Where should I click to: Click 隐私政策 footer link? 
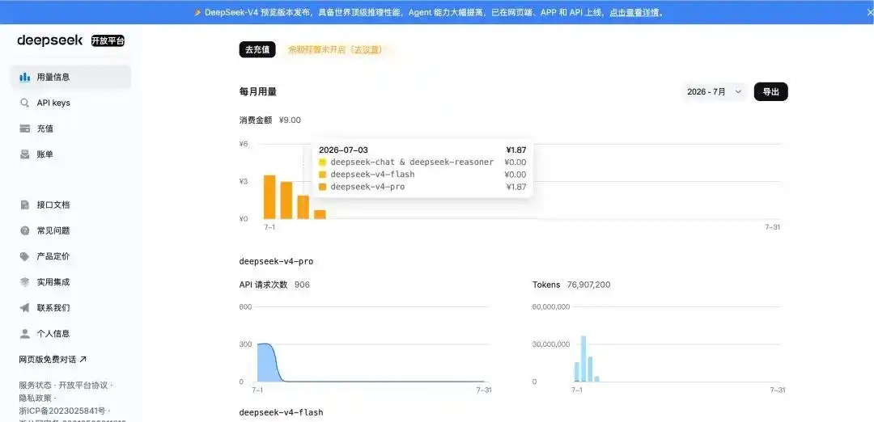pos(35,398)
